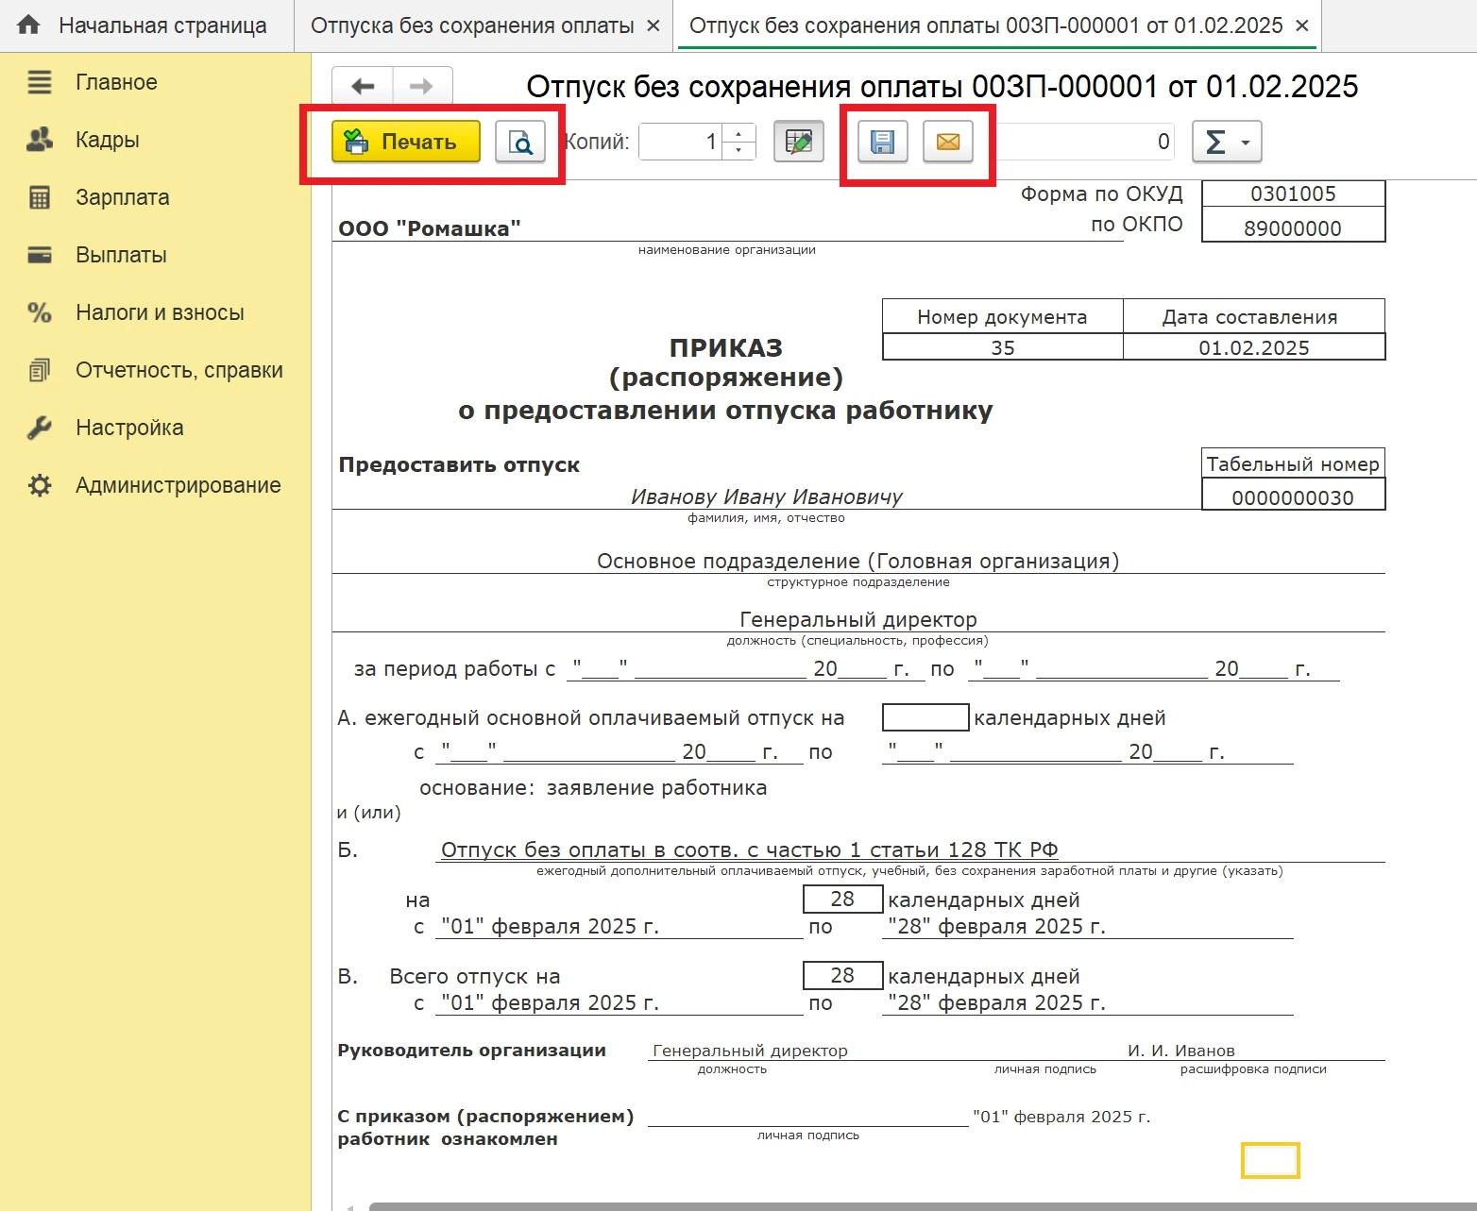Click the yellow Печать print button
1477x1211 pixels.
pyautogui.click(x=406, y=142)
